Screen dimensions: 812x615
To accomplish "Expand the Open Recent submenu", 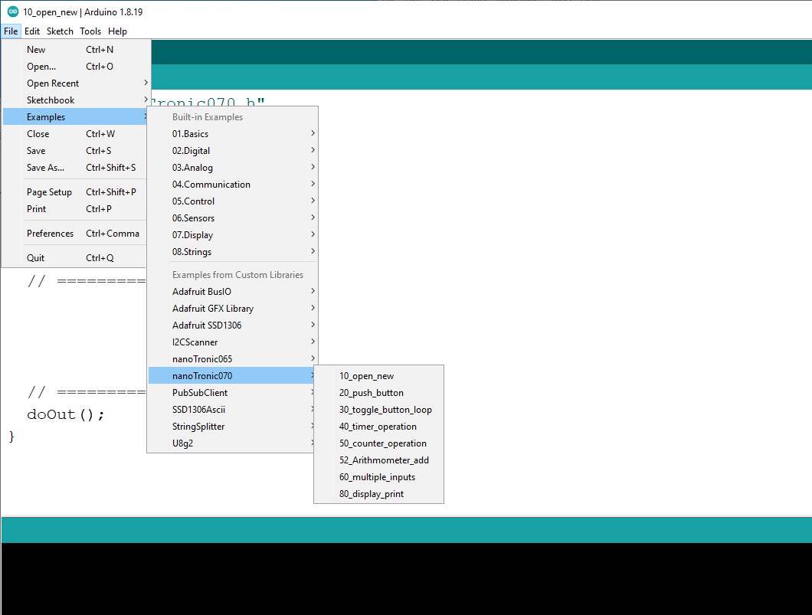I will click(53, 83).
